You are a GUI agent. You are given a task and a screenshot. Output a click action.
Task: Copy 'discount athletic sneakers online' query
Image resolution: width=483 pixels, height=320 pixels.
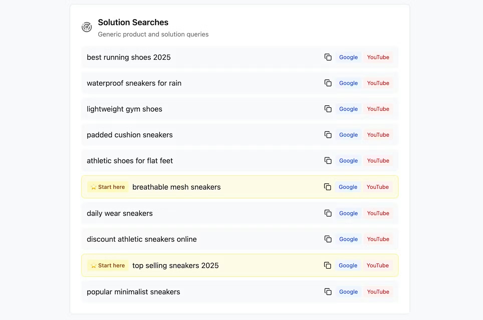(x=328, y=239)
